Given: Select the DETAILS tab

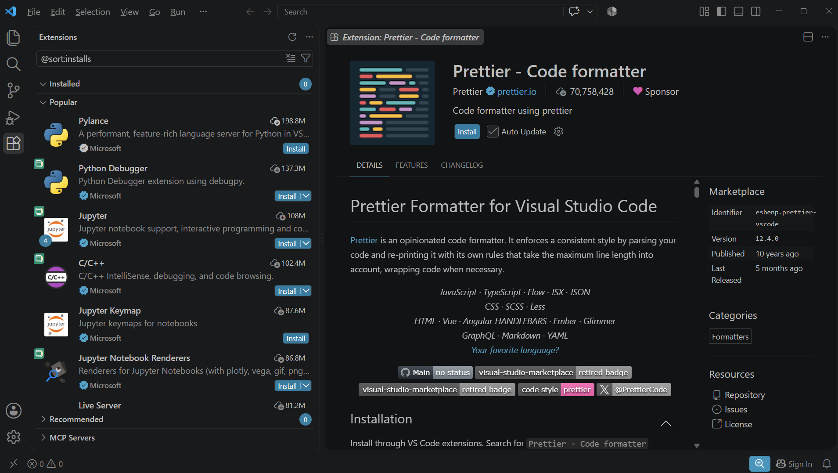Looking at the screenshot, I should tap(370, 165).
